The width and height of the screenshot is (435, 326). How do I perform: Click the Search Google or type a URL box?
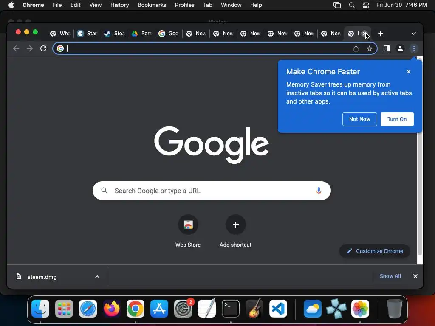point(212,191)
